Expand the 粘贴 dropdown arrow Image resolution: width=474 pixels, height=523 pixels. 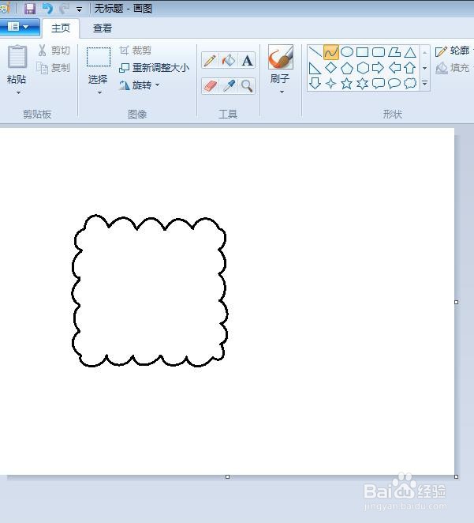point(18,92)
